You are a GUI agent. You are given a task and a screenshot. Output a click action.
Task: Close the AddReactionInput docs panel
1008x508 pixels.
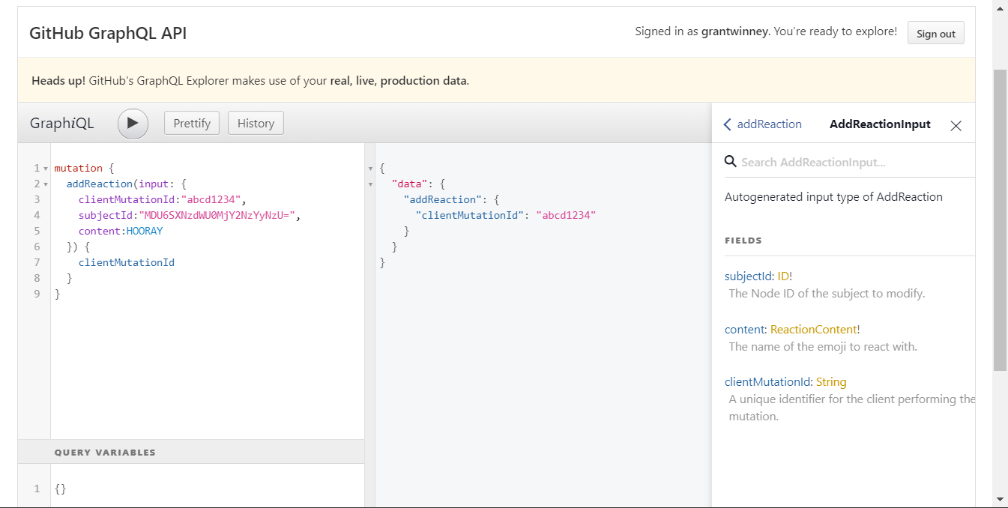pos(956,126)
